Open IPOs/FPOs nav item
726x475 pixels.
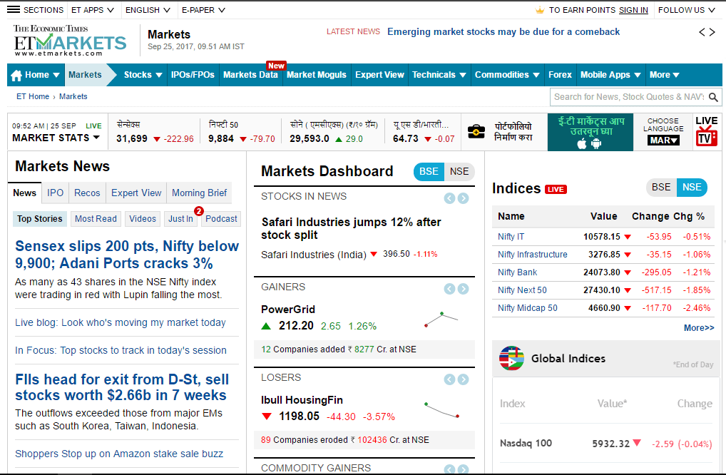click(x=193, y=75)
